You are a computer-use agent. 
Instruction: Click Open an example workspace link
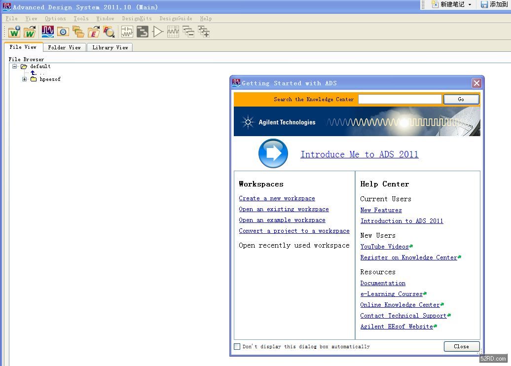click(x=282, y=220)
